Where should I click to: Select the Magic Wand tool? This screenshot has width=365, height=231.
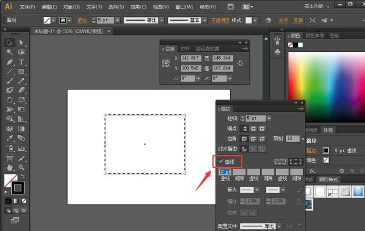(9, 52)
